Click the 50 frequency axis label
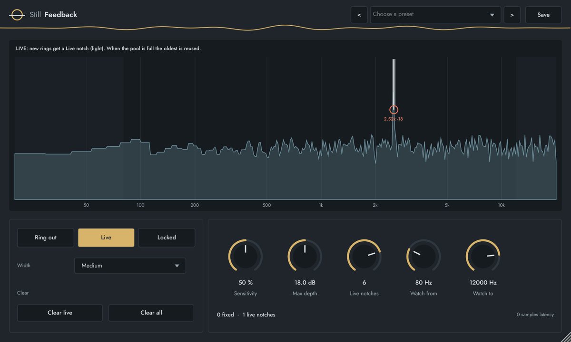The image size is (571, 342). coord(86,205)
